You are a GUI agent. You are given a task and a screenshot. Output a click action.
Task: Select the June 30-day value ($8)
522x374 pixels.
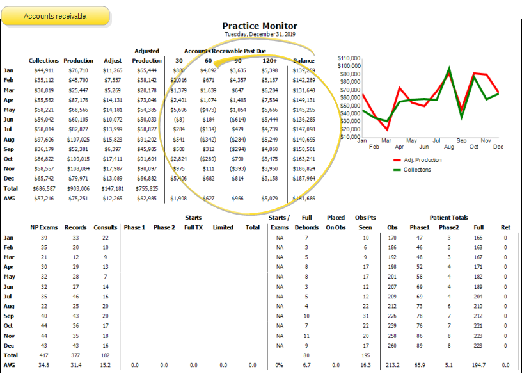(x=178, y=120)
